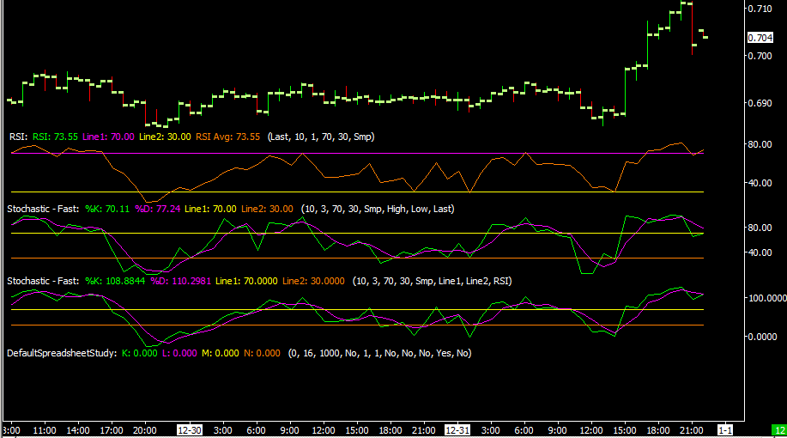Image resolution: width=787 pixels, height=438 pixels.
Task: Select the first Stochastic - Fast study label
Action: [x=43, y=209]
